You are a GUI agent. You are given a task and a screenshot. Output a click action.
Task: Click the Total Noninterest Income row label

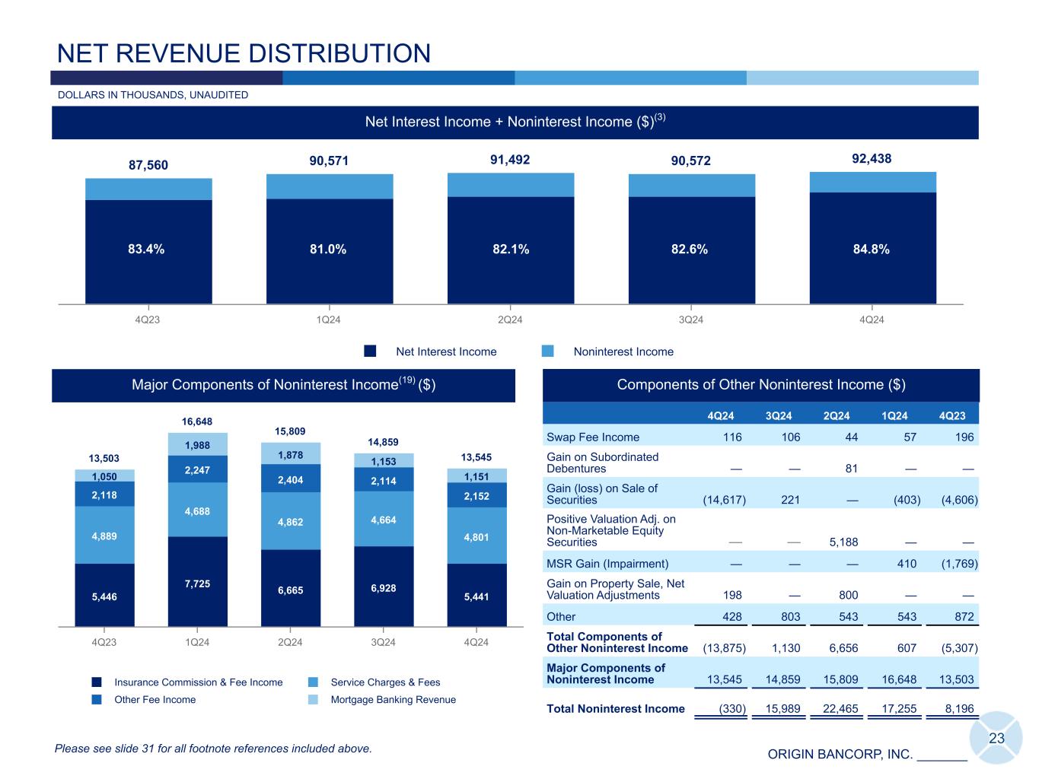[x=615, y=708]
